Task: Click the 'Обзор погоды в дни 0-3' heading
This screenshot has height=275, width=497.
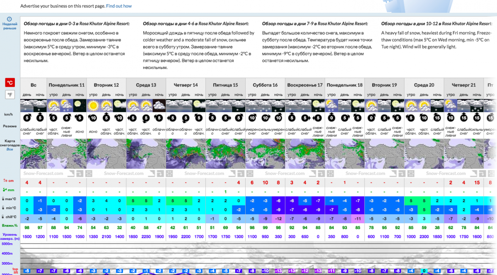Action: [77, 24]
